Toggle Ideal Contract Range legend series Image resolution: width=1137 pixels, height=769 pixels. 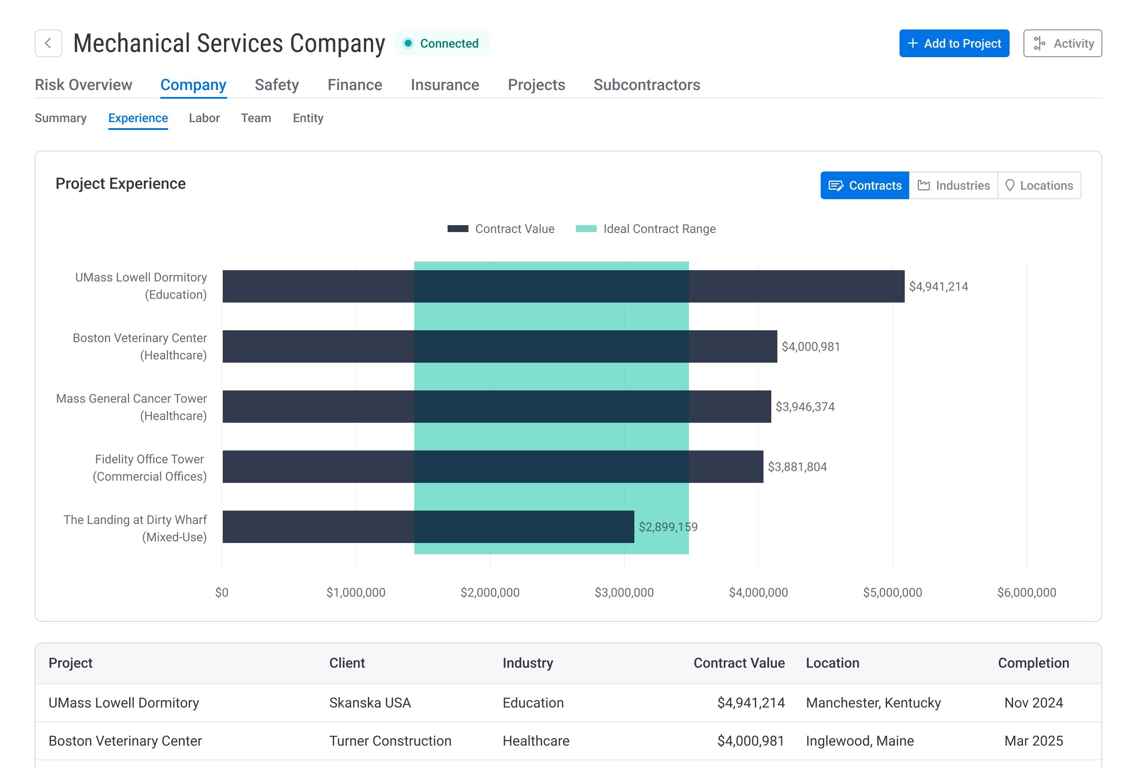pos(645,229)
